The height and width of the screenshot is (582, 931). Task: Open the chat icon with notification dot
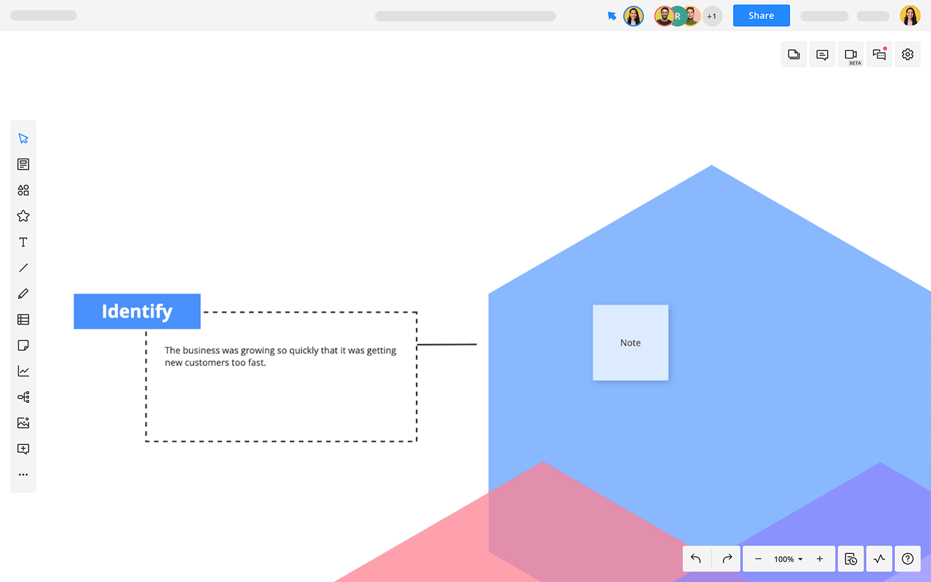tap(879, 54)
